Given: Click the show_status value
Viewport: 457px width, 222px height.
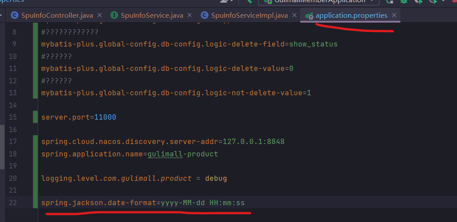Looking at the screenshot, I should [314, 44].
